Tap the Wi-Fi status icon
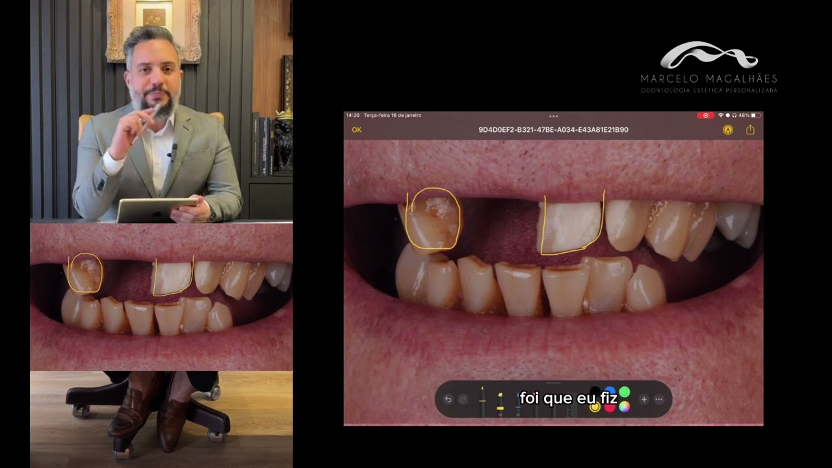Viewport: 832px width, 468px height. 721,115
